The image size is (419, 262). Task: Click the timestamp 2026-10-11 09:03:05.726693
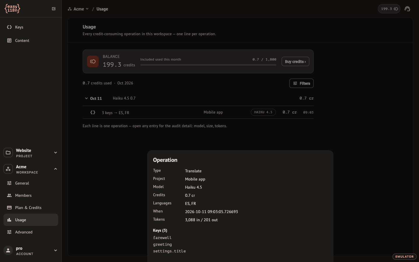tap(212, 212)
